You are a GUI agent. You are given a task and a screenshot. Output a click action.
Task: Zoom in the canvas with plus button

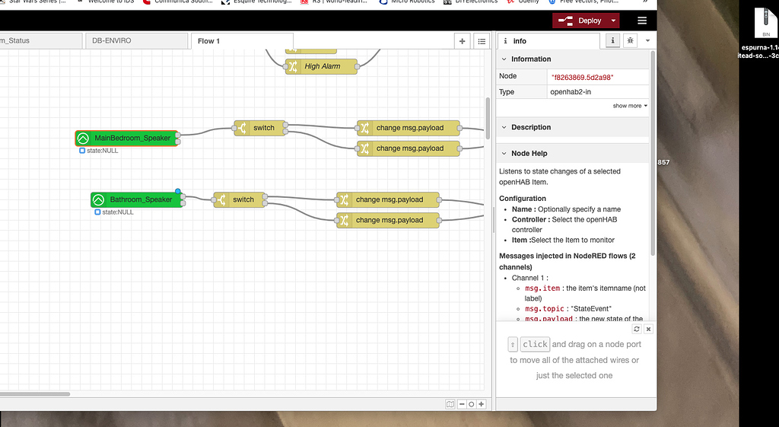[x=481, y=404]
